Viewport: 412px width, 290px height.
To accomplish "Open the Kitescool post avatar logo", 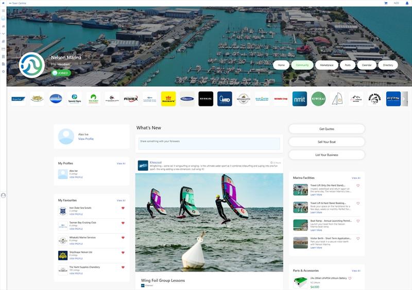I will (143, 166).
